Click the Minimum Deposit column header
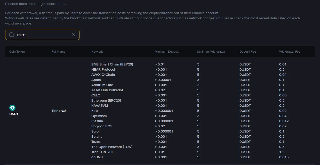Screen dimensions: 320x165 [x=167, y=52]
